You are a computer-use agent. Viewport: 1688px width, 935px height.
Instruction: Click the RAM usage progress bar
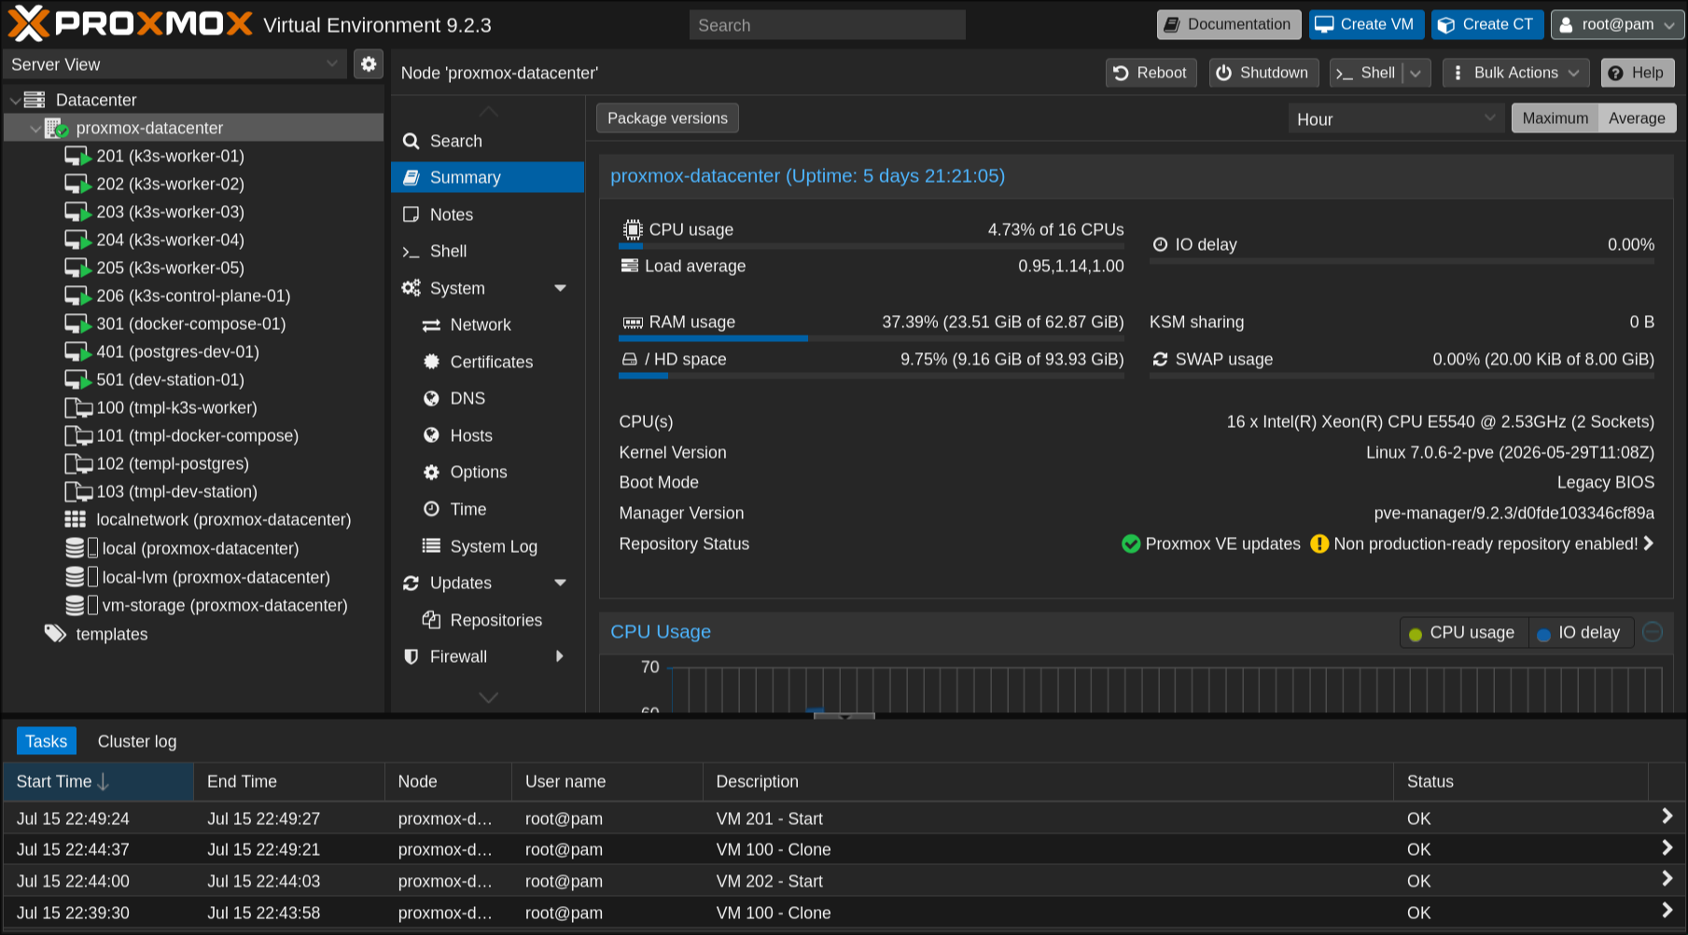[x=872, y=338]
